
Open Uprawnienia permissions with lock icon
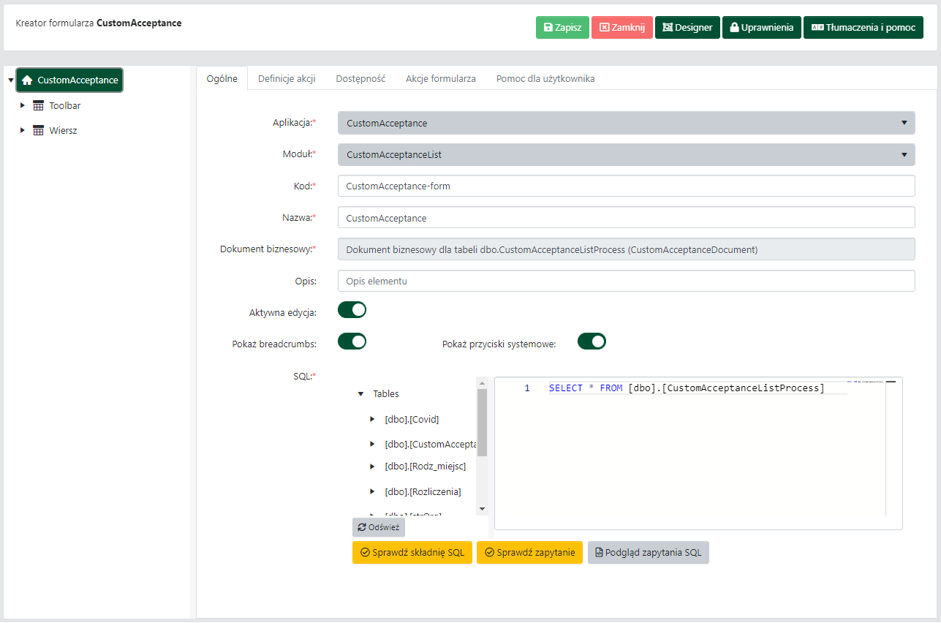click(x=761, y=28)
